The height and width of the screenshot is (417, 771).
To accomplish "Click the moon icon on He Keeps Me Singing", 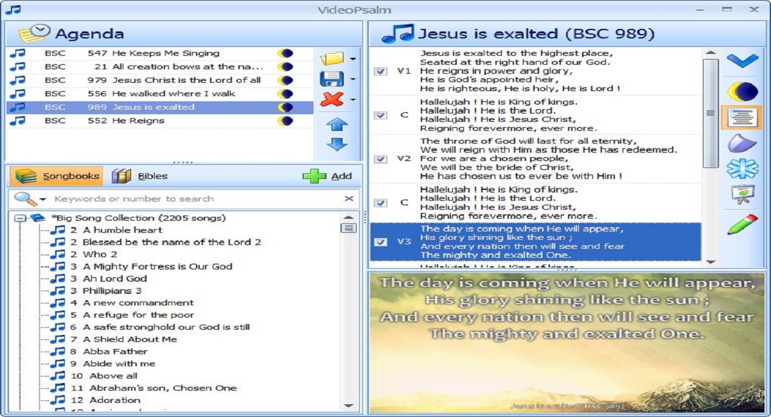I will (285, 53).
